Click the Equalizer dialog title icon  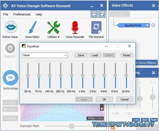click(24, 46)
